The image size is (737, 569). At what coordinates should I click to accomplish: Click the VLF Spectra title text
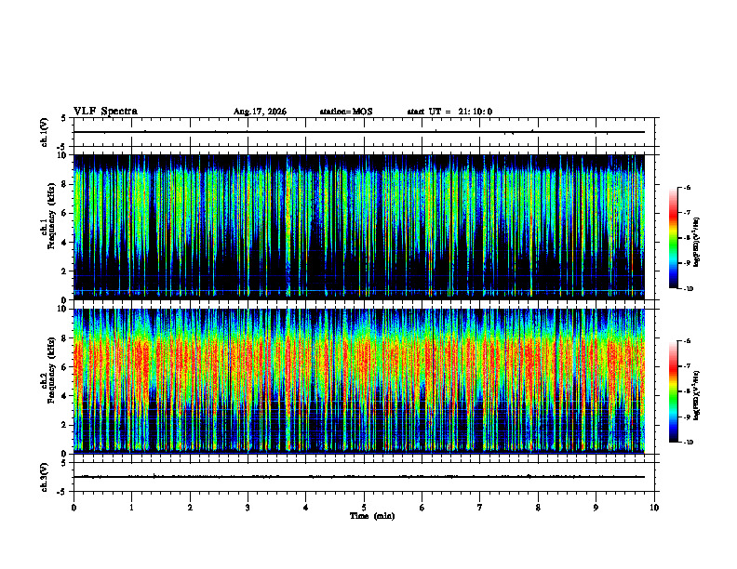pyautogui.click(x=105, y=112)
